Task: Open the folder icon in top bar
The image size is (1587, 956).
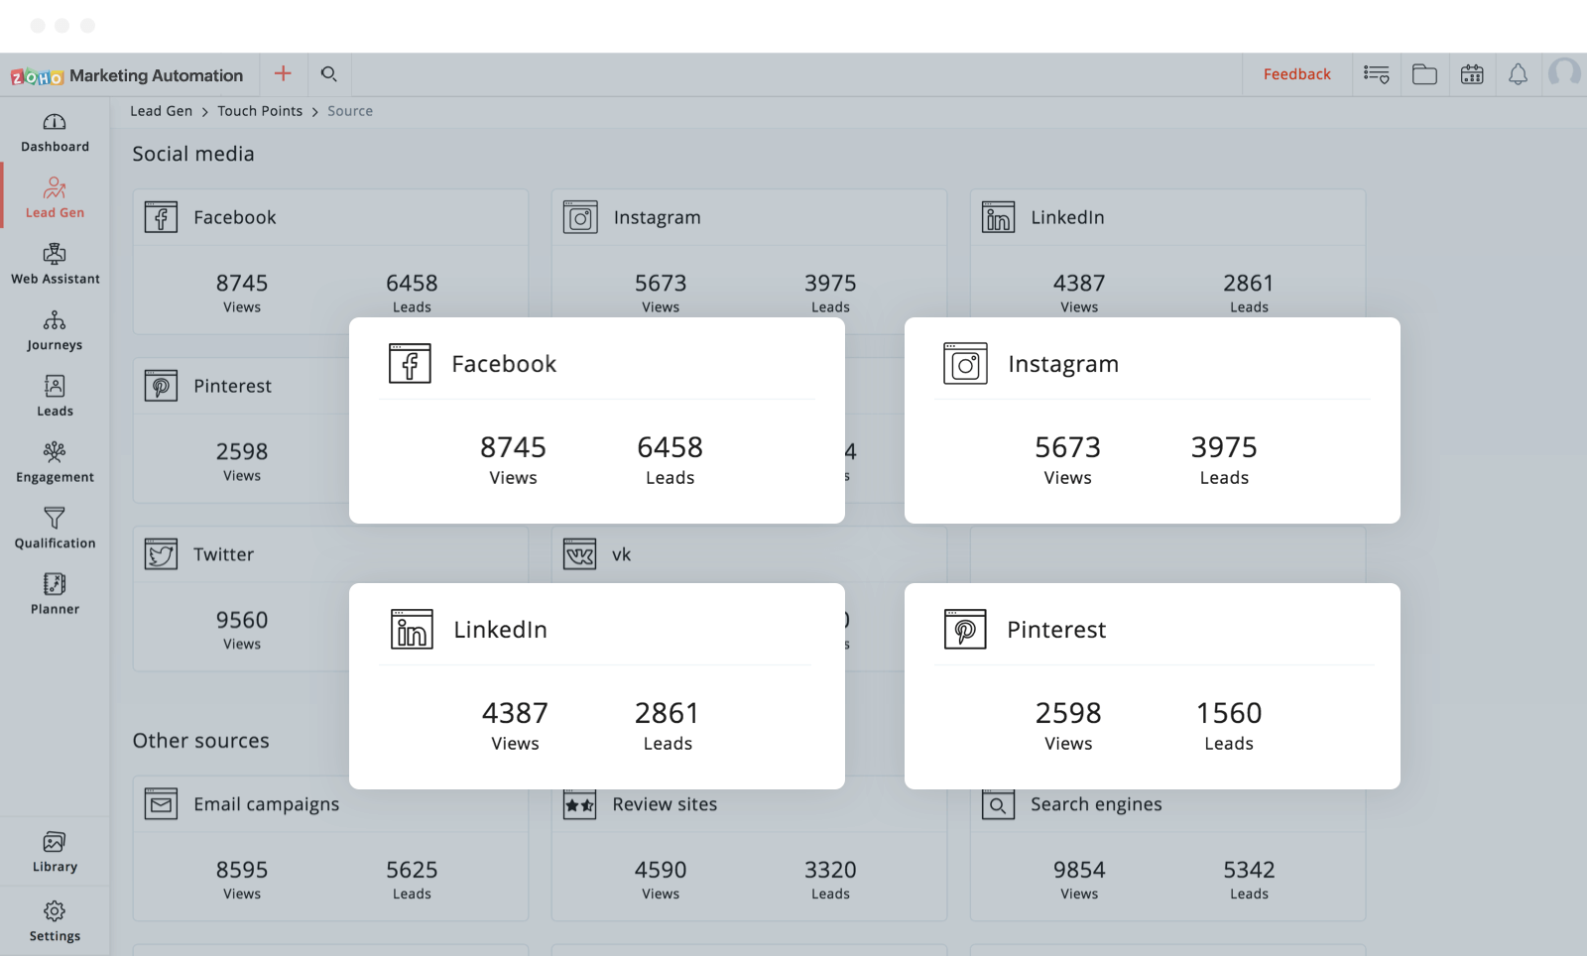Action: 1424,74
